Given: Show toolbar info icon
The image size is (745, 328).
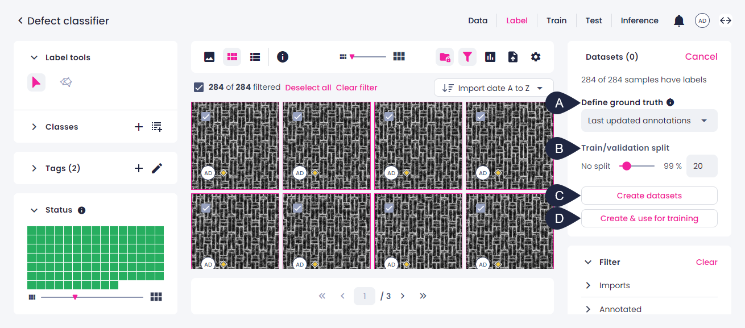Looking at the screenshot, I should (x=283, y=57).
